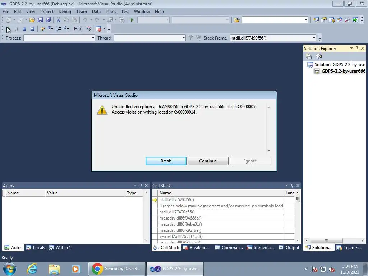Image resolution: width=368 pixels, height=276 pixels.
Task: Click the Break button in dialog
Action: pyautogui.click(x=166, y=161)
